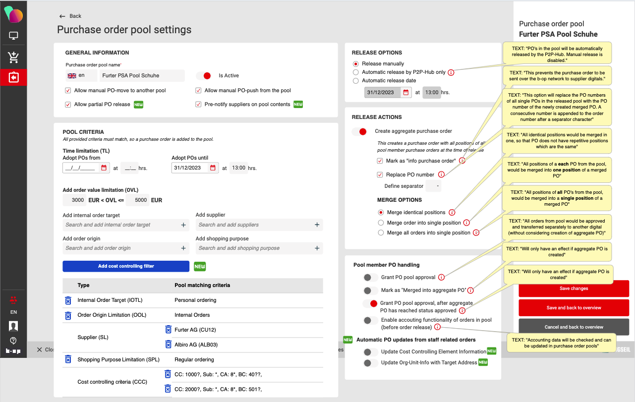Open the help question mark icon

pyautogui.click(x=13, y=341)
